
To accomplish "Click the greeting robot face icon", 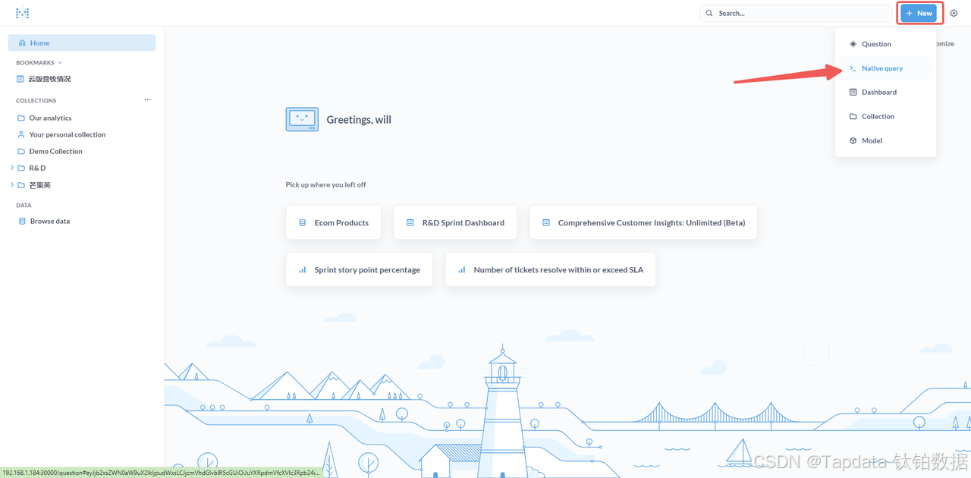I will [302, 119].
